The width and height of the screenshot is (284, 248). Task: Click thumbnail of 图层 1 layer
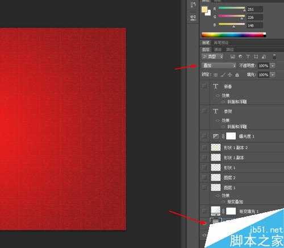click(x=216, y=188)
